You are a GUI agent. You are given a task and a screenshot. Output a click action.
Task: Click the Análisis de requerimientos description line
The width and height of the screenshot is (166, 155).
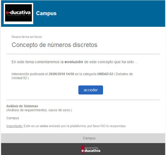[39, 110]
